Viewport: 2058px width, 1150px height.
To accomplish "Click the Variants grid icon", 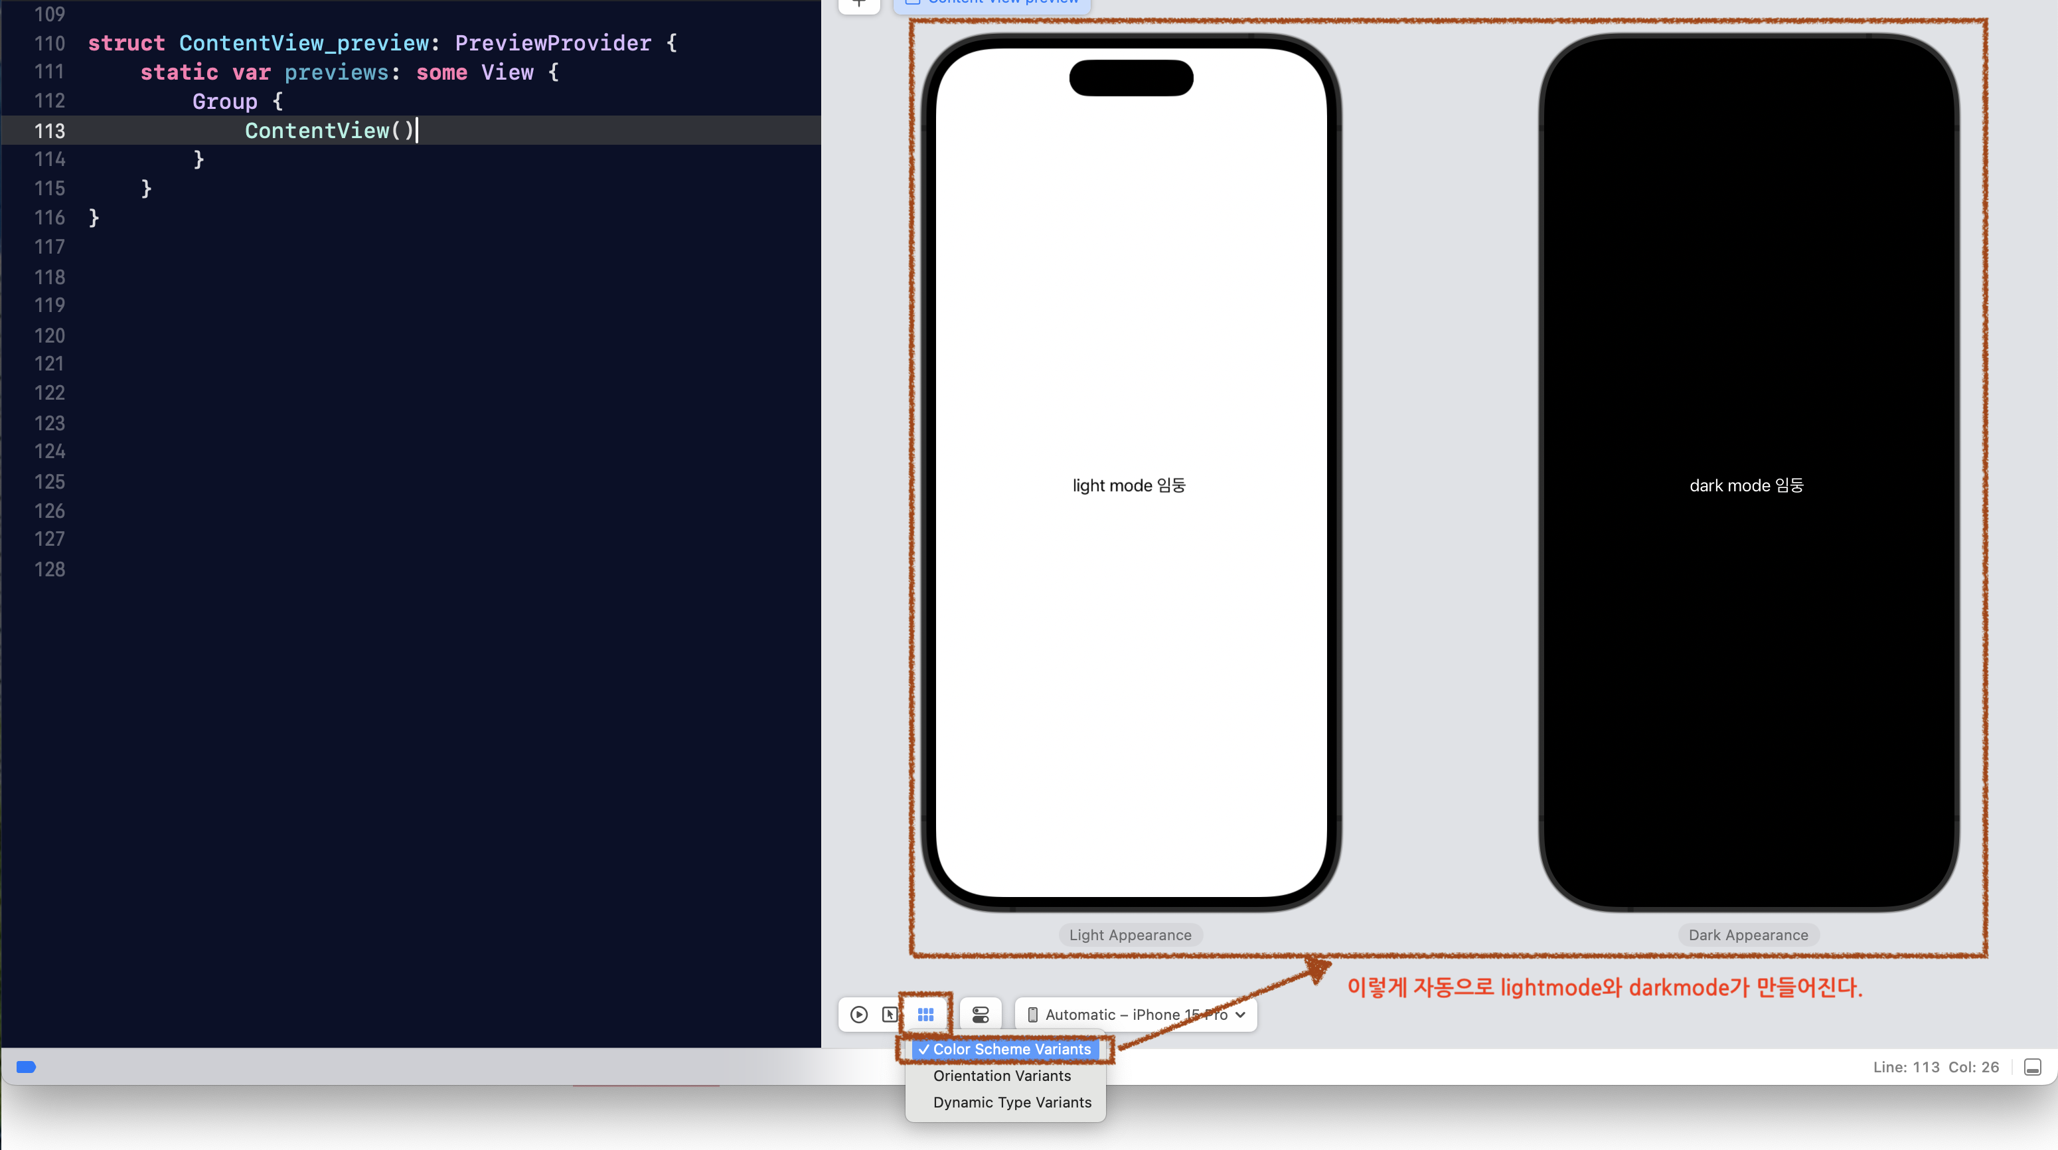I will pos(925,1014).
